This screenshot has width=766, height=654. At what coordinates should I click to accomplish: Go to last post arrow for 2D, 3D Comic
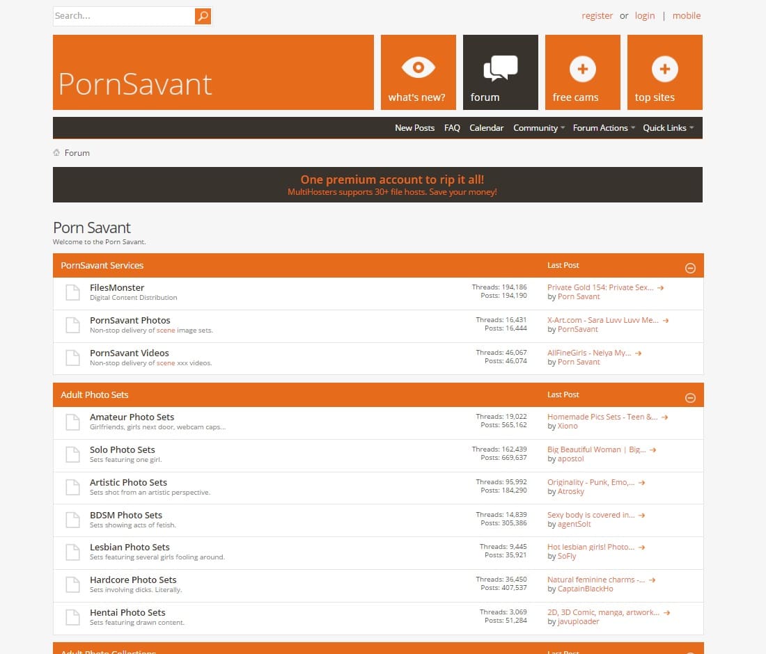click(666, 613)
